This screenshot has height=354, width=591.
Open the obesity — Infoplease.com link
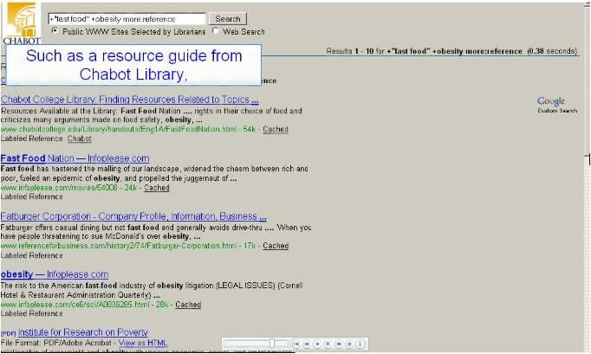[x=55, y=274]
